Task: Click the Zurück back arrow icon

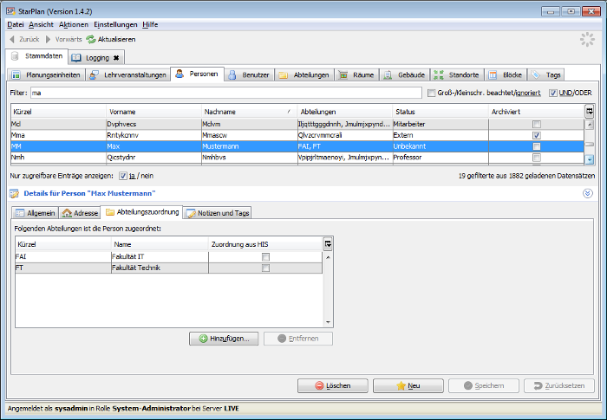Action: [x=12, y=40]
